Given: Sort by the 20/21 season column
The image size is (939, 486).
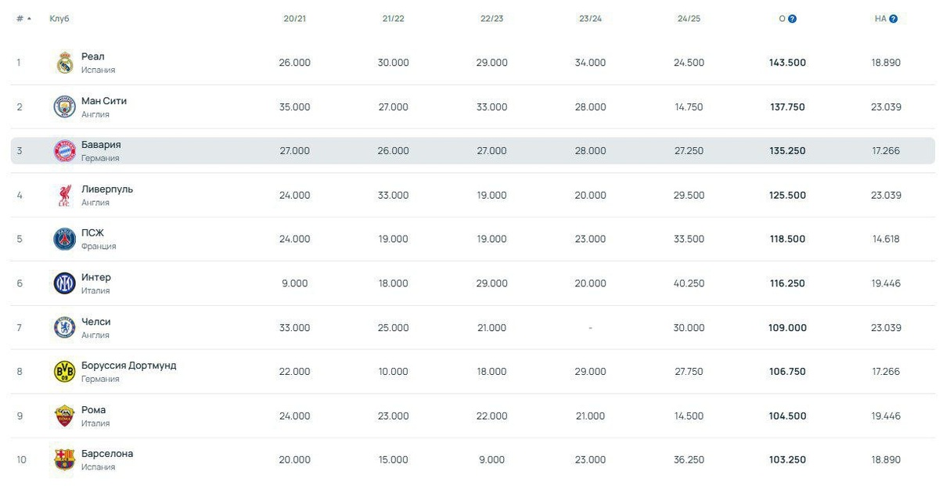Looking at the screenshot, I should point(294,19).
